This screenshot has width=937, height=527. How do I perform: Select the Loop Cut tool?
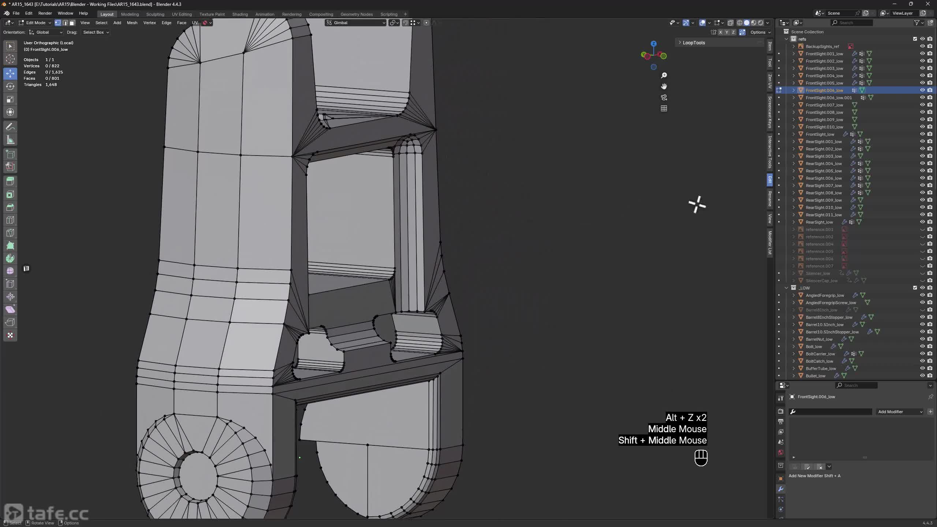click(10, 220)
